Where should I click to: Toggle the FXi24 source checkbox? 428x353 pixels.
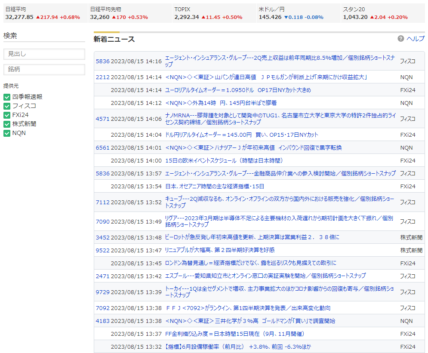click(x=7, y=115)
